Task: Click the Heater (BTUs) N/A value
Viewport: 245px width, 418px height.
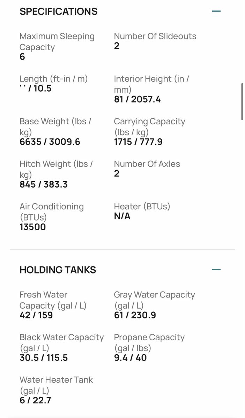Action: tap(122, 216)
